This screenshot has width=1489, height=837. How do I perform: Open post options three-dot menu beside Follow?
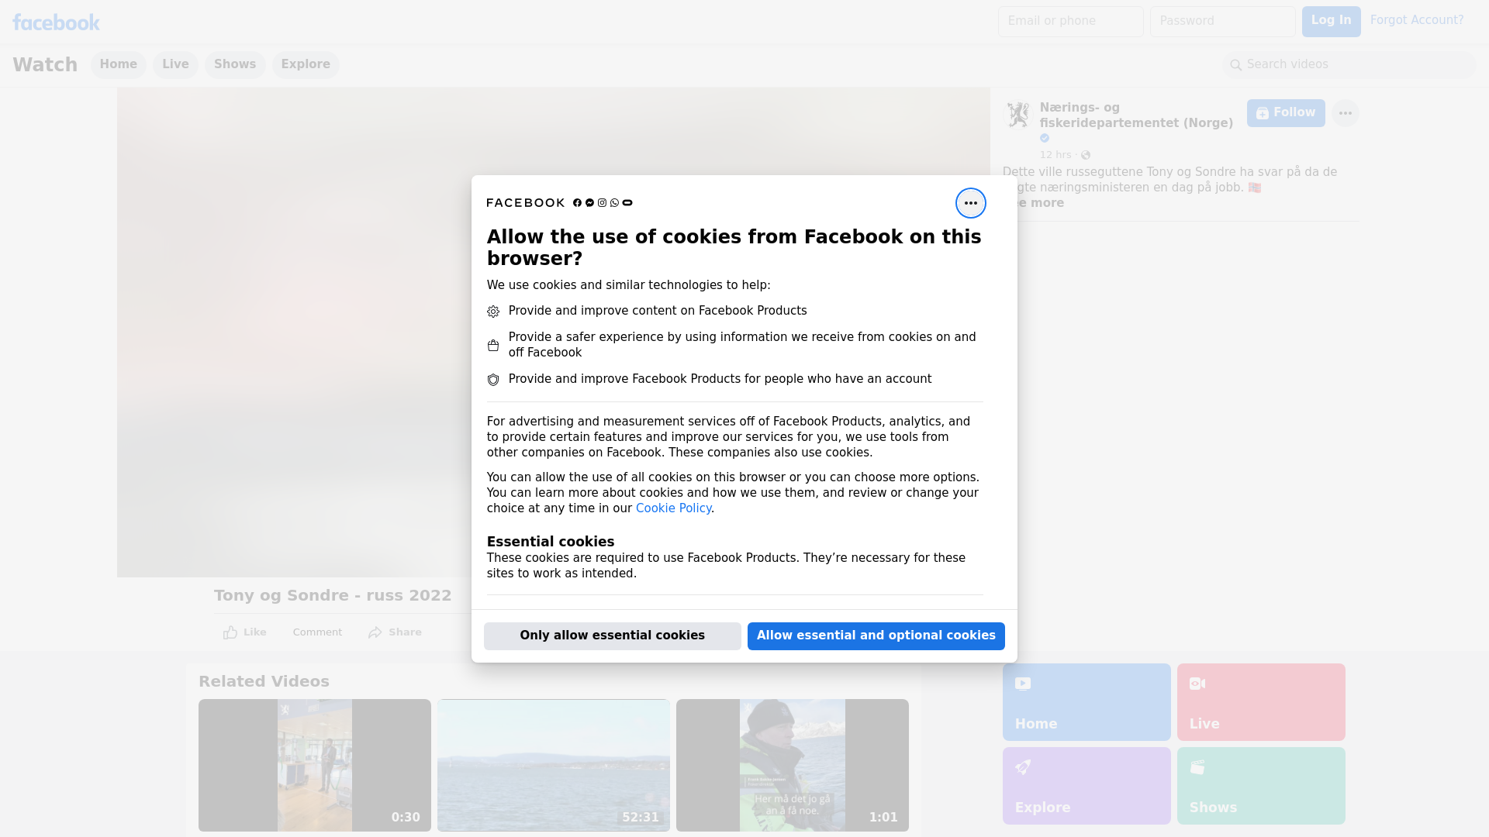[1345, 113]
